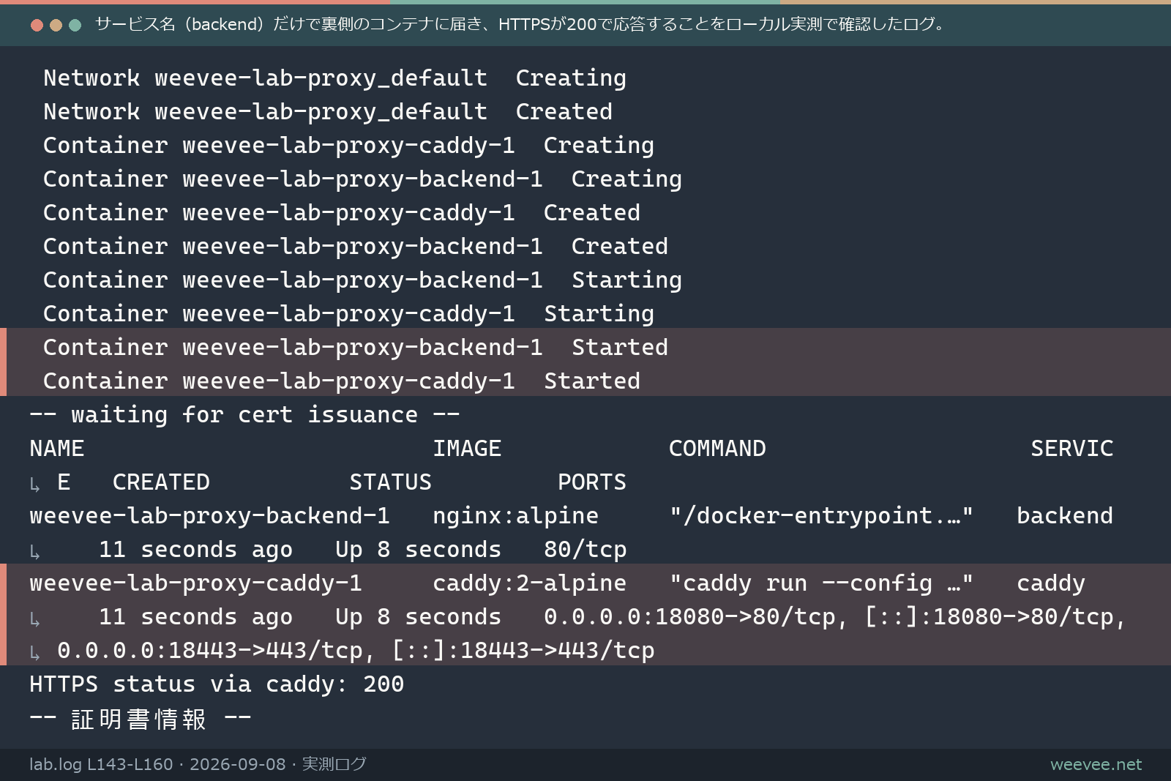
Task: Click the red window dot
Action: (x=37, y=25)
